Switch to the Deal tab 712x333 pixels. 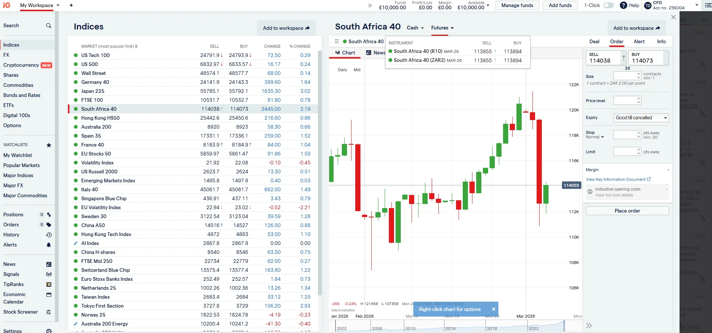[x=594, y=42]
